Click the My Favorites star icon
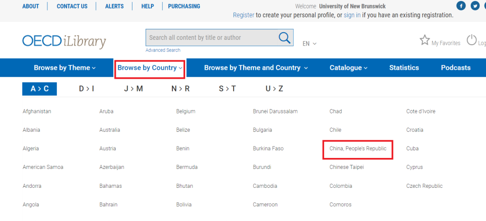 425,40
